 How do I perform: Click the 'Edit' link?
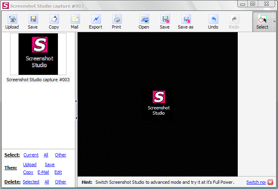tap(58, 172)
